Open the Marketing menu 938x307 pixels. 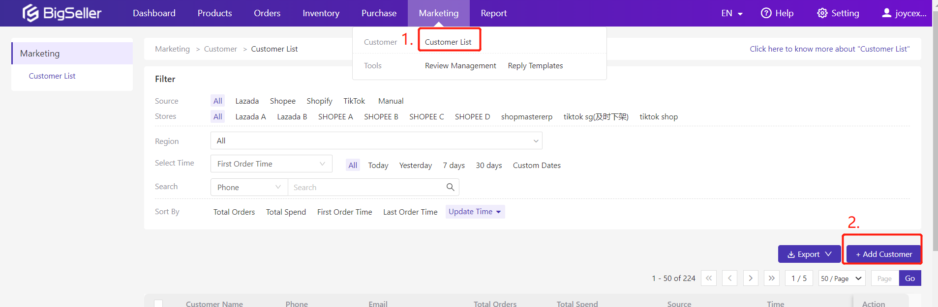439,13
